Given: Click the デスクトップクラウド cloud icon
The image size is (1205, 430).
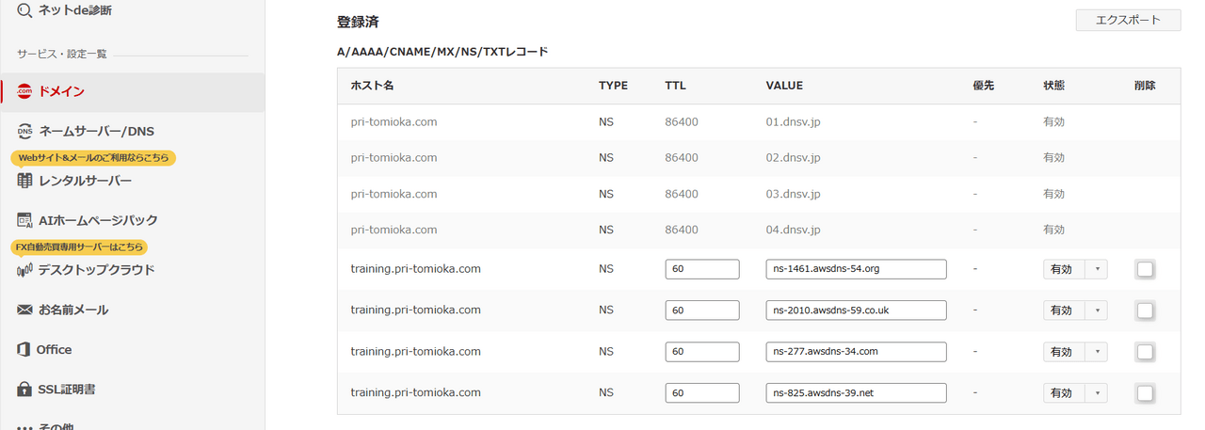Looking at the screenshot, I should click(24, 270).
